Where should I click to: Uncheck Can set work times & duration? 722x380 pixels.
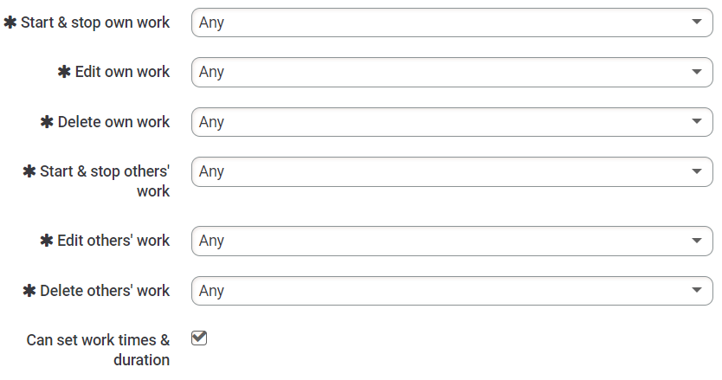[199, 338]
